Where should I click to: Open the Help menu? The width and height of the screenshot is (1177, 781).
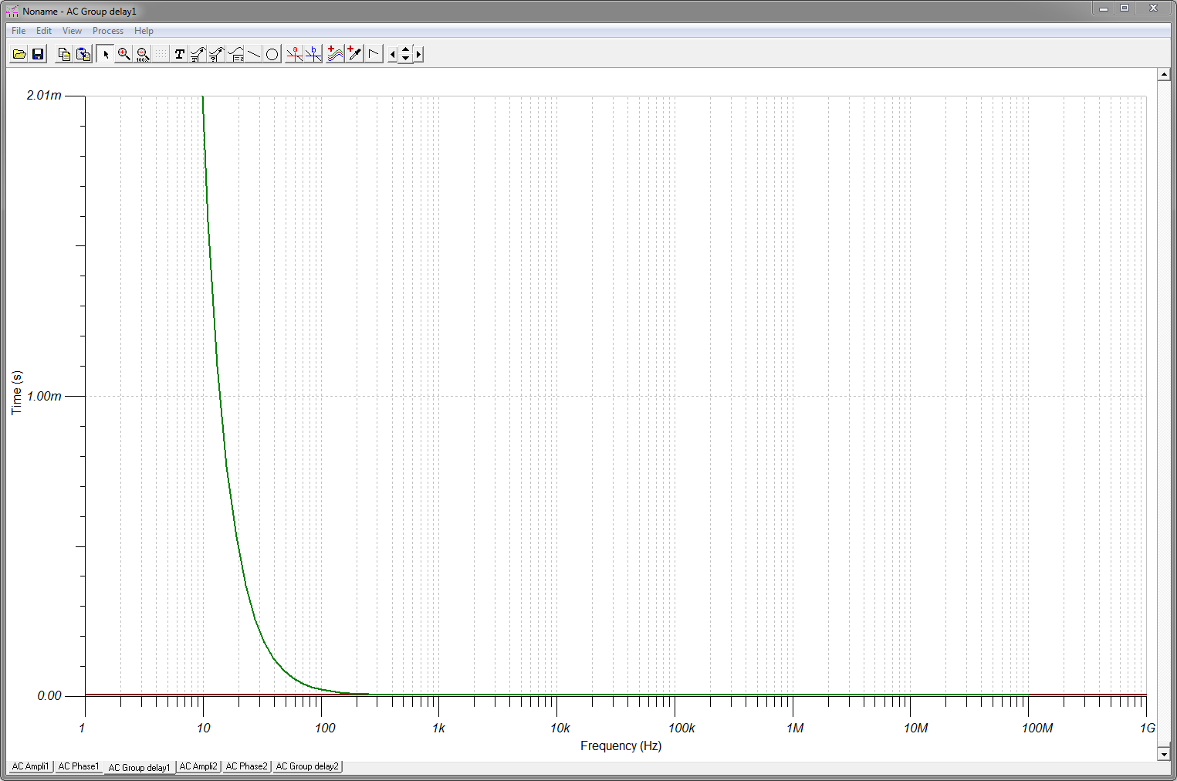tap(144, 31)
